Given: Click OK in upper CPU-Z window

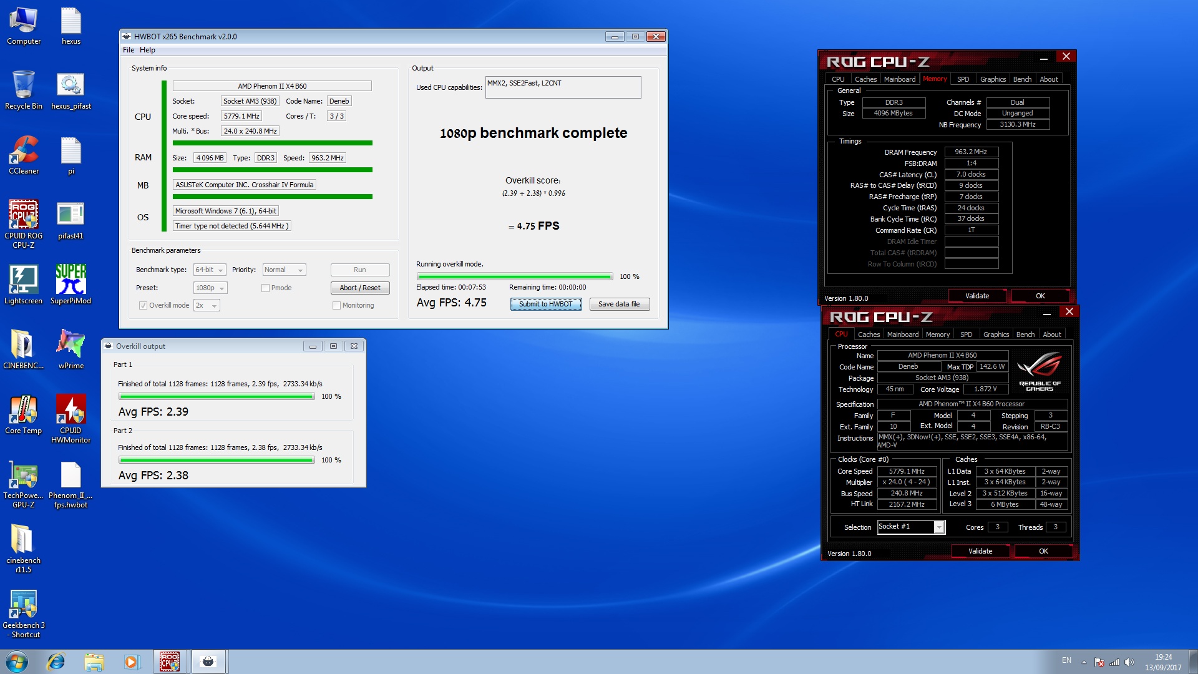Looking at the screenshot, I should coord(1040,296).
